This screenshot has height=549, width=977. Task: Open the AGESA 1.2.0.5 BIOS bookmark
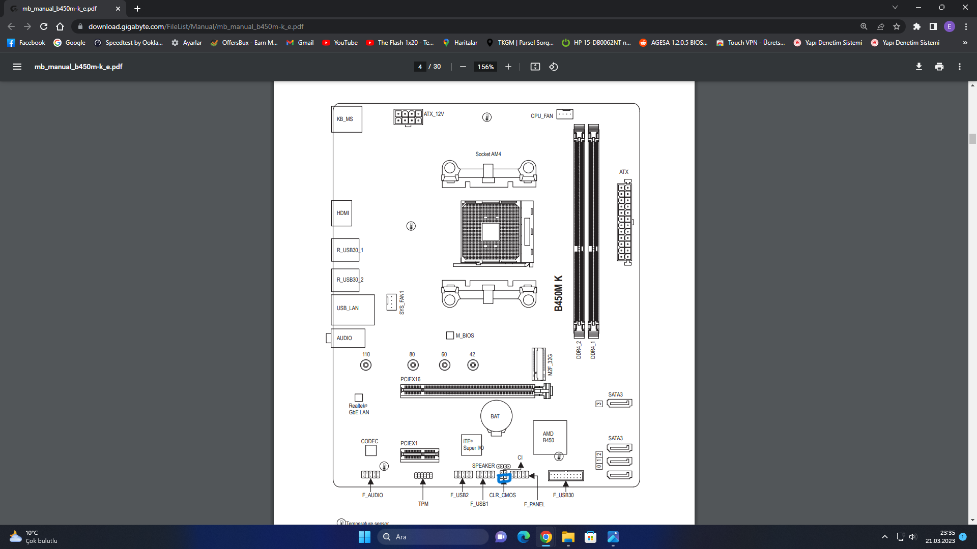click(x=674, y=43)
